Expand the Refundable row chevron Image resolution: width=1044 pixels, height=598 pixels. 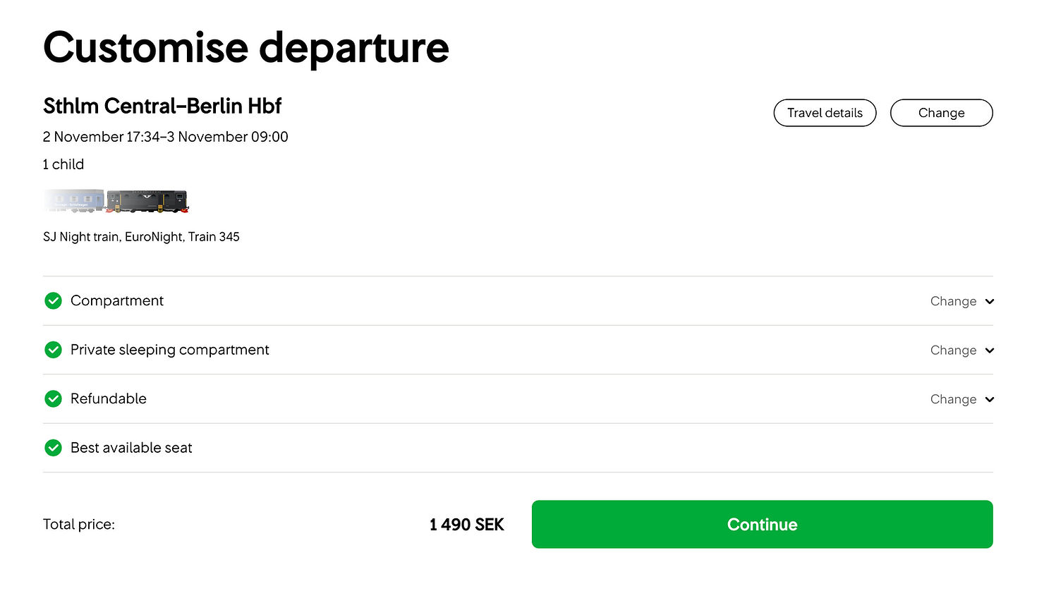tap(990, 399)
